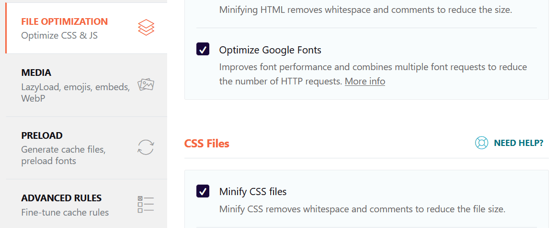Click the photos icon beside Media
Screen dimensions: 558x228
tap(146, 85)
